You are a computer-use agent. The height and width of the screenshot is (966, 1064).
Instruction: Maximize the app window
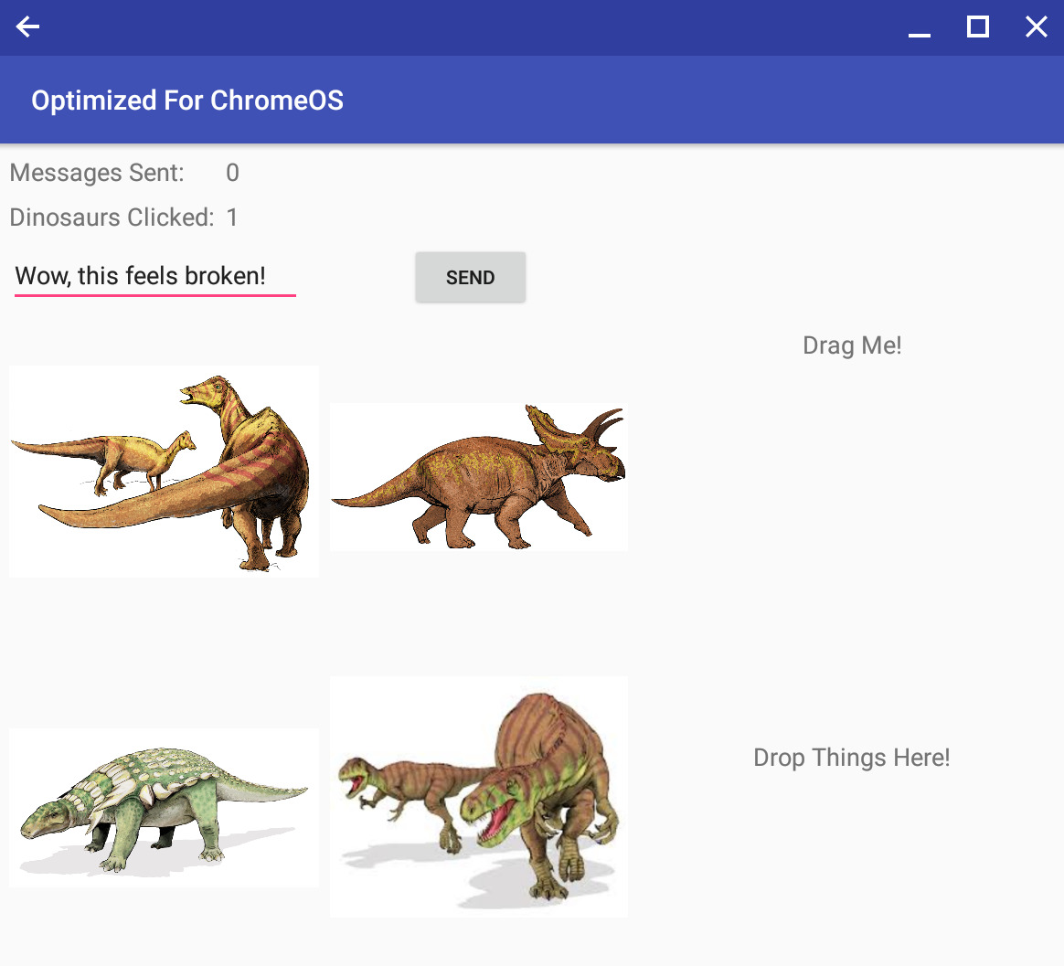[977, 27]
